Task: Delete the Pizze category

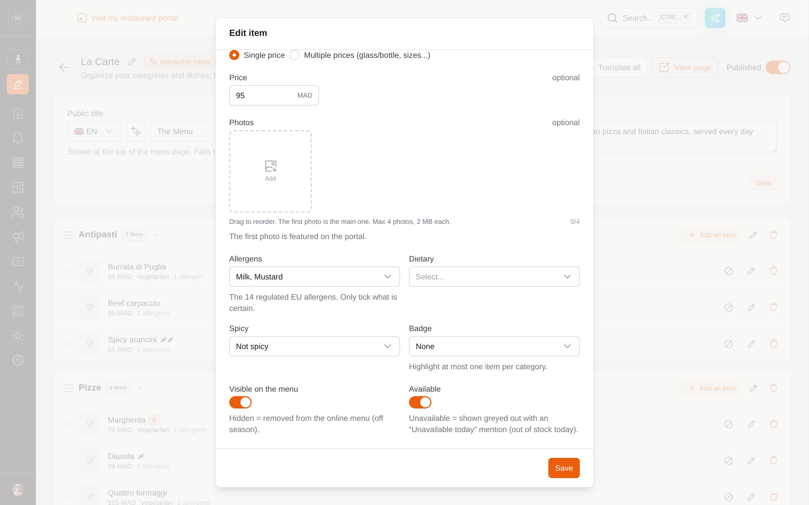Action: point(773,388)
